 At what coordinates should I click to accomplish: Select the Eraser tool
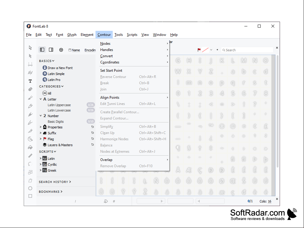(30, 89)
